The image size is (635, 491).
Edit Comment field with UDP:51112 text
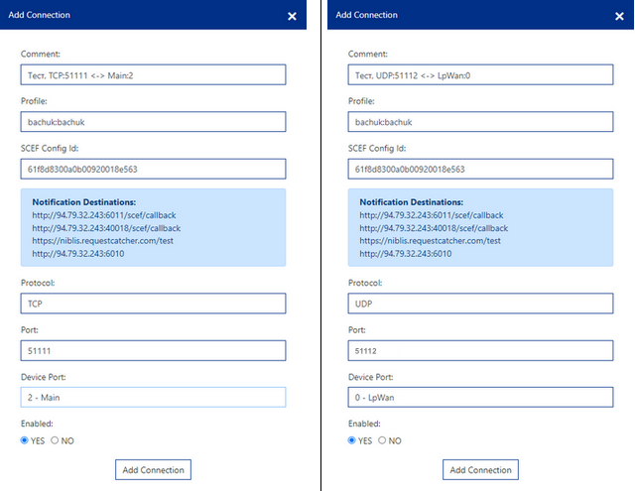click(x=480, y=74)
